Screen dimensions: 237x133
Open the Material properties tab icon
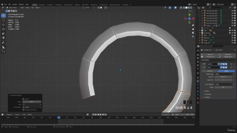click(x=198, y=98)
